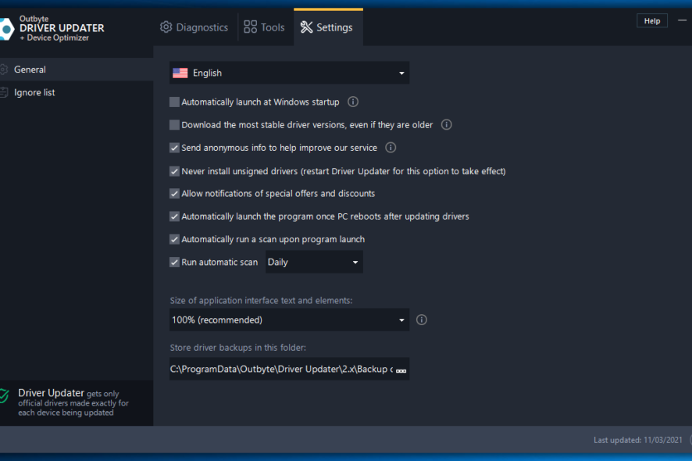692x461 pixels.
Task: Uncheck auto launch after PC reboots
Action: 174,216
